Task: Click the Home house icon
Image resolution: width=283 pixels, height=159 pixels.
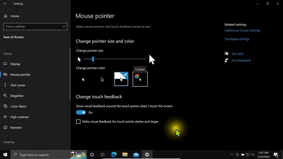Action: click(x=6, y=16)
